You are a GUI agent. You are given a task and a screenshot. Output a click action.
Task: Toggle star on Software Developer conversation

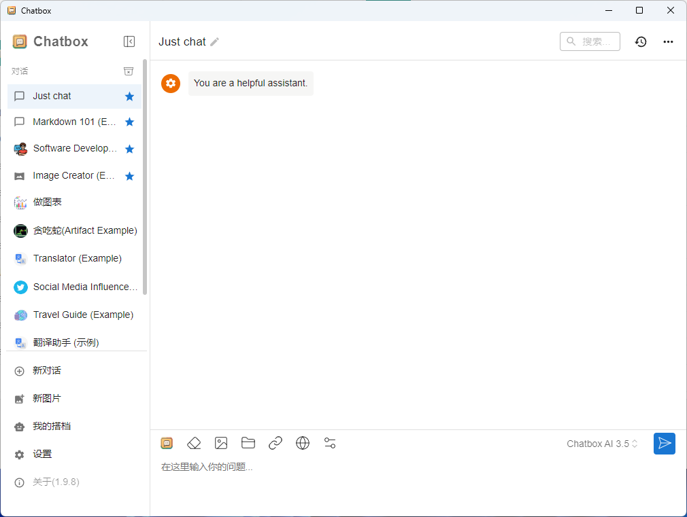[129, 149]
